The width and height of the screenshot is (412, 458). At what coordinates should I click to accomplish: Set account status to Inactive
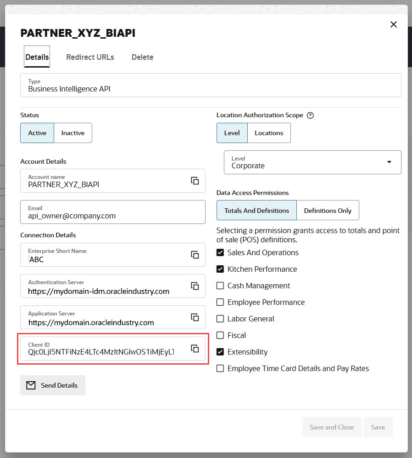point(73,133)
